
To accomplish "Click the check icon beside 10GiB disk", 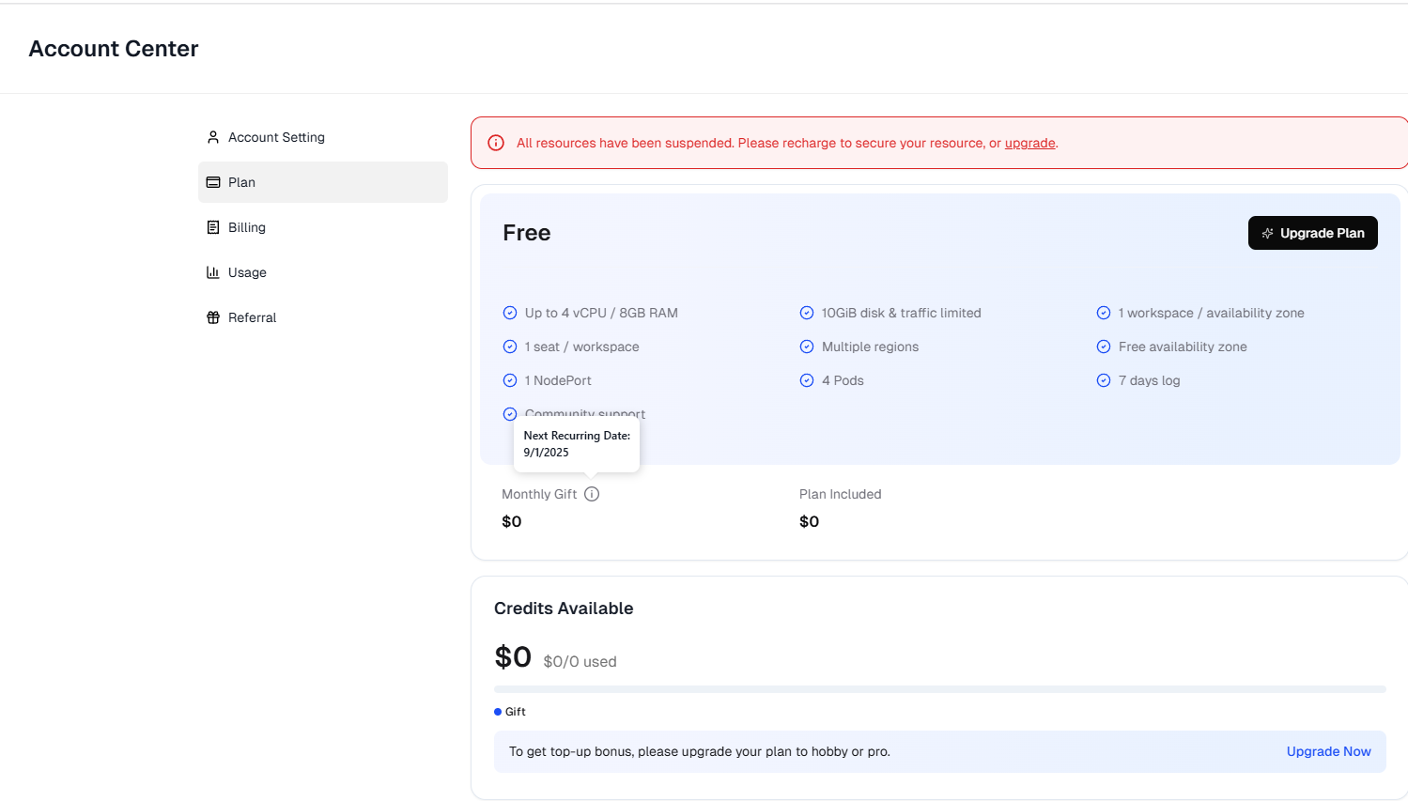I will pos(807,313).
